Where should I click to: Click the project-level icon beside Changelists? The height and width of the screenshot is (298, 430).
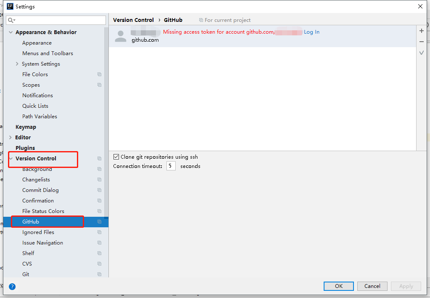99,180
